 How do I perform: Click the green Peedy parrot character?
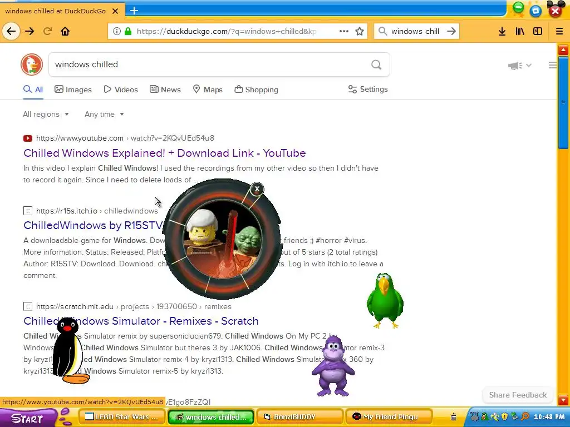pyautogui.click(x=385, y=301)
